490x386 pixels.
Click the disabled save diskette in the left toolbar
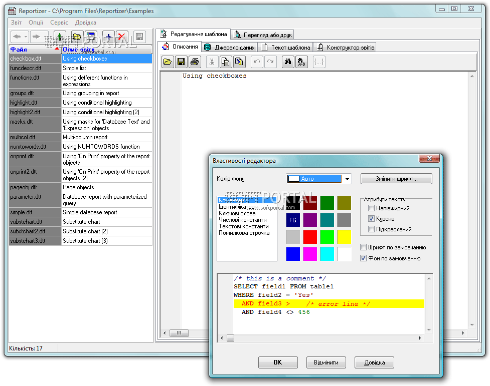(x=139, y=37)
